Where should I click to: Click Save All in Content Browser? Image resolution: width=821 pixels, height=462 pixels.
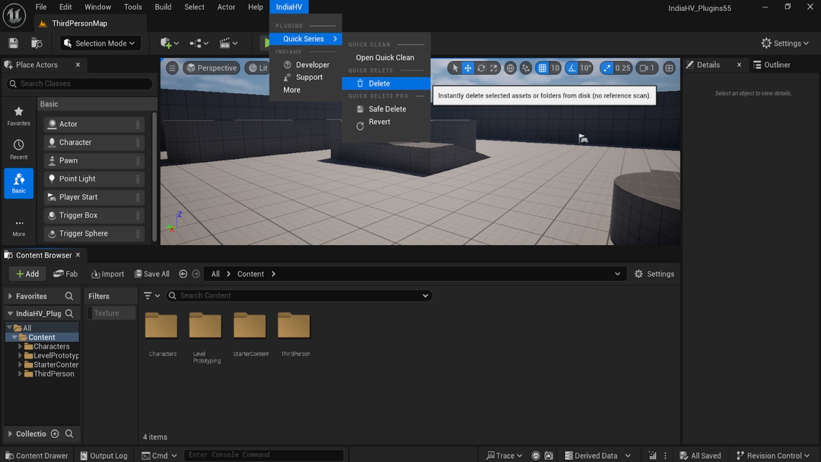152,274
